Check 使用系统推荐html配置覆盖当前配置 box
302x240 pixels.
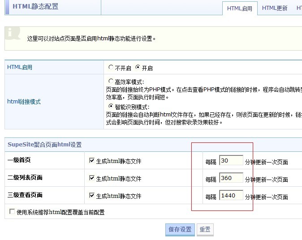12,211
